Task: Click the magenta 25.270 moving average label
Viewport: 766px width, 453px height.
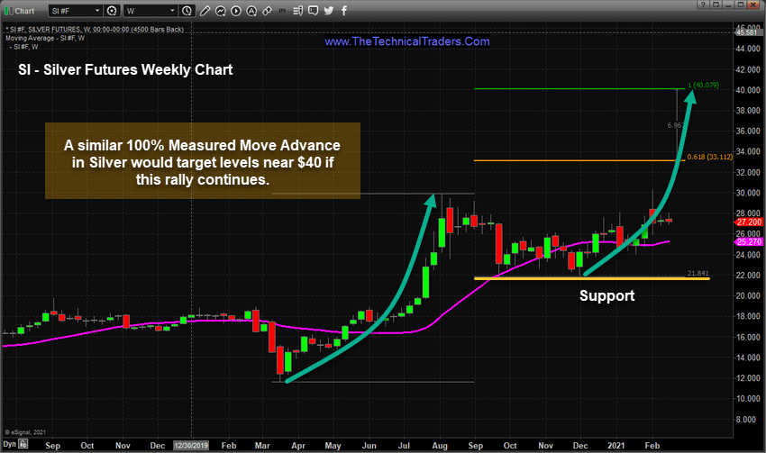Action: 748,241
